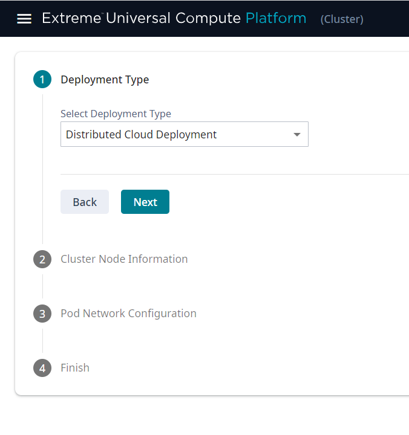Viewport: 409px width, 435px height.
Task: Click the Extreme Universal Compute Platform title
Action: coord(174,18)
